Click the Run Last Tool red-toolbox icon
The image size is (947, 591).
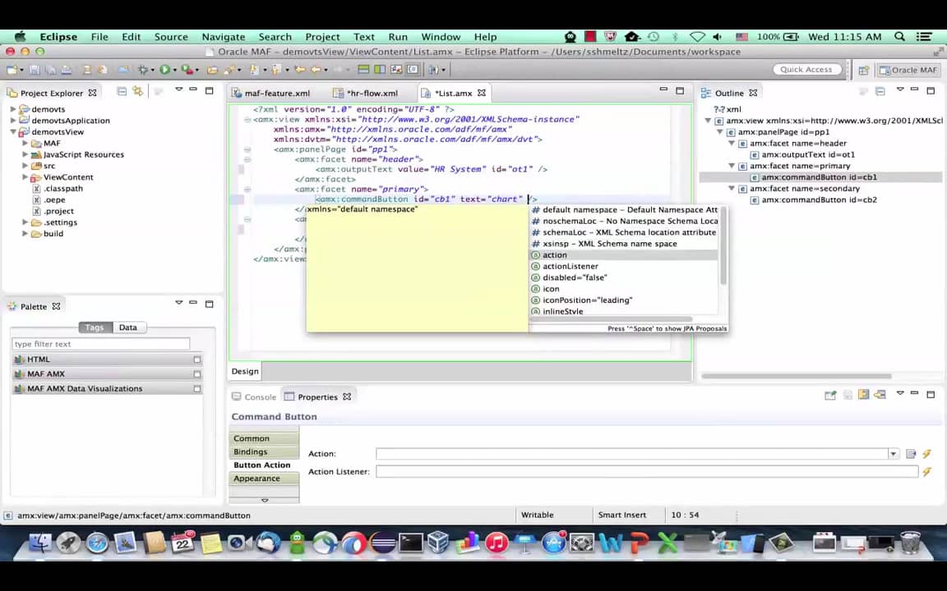point(187,70)
